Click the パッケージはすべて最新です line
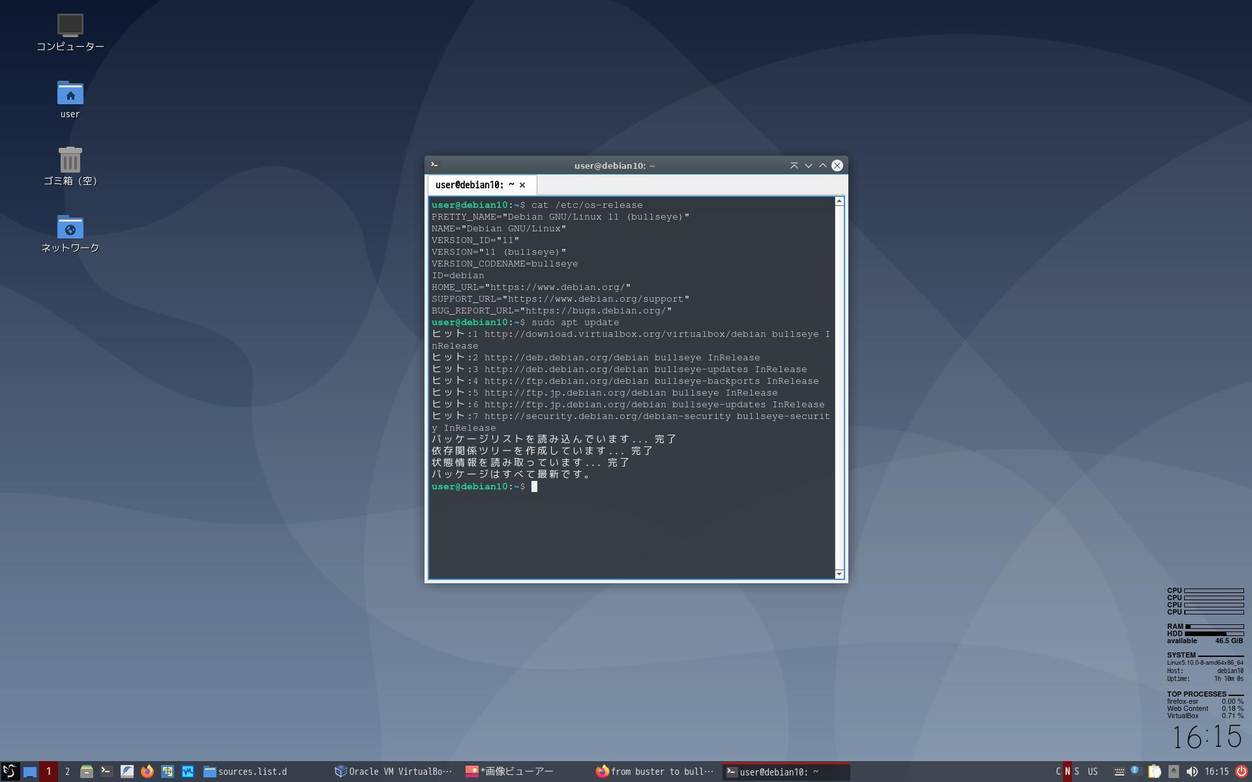The width and height of the screenshot is (1252, 782). tap(512, 474)
